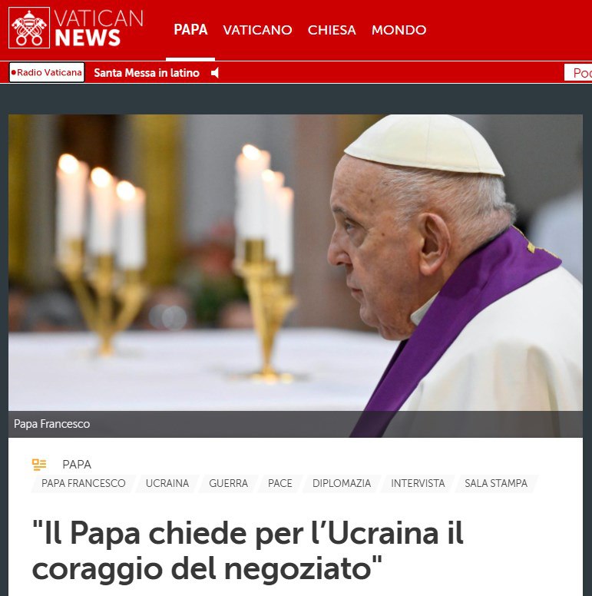Open the Podcast button at the right edge
Image resolution: width=592 pixels, height=596 pixels.
578,73
